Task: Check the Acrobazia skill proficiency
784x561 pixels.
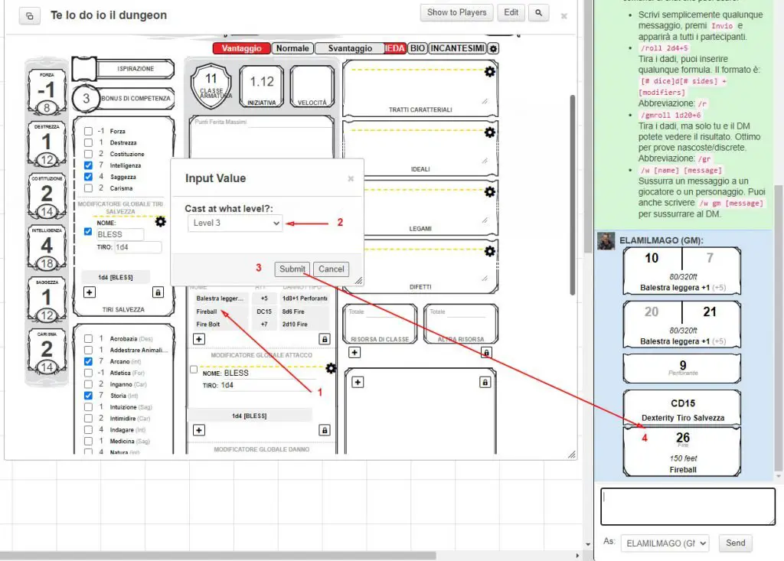Action: [89, 338]
